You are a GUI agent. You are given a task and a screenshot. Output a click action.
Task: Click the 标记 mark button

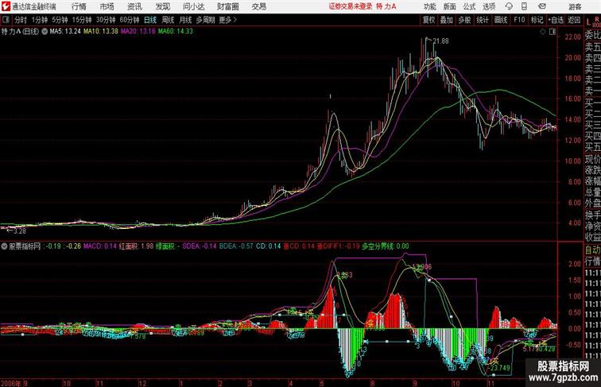537,20
